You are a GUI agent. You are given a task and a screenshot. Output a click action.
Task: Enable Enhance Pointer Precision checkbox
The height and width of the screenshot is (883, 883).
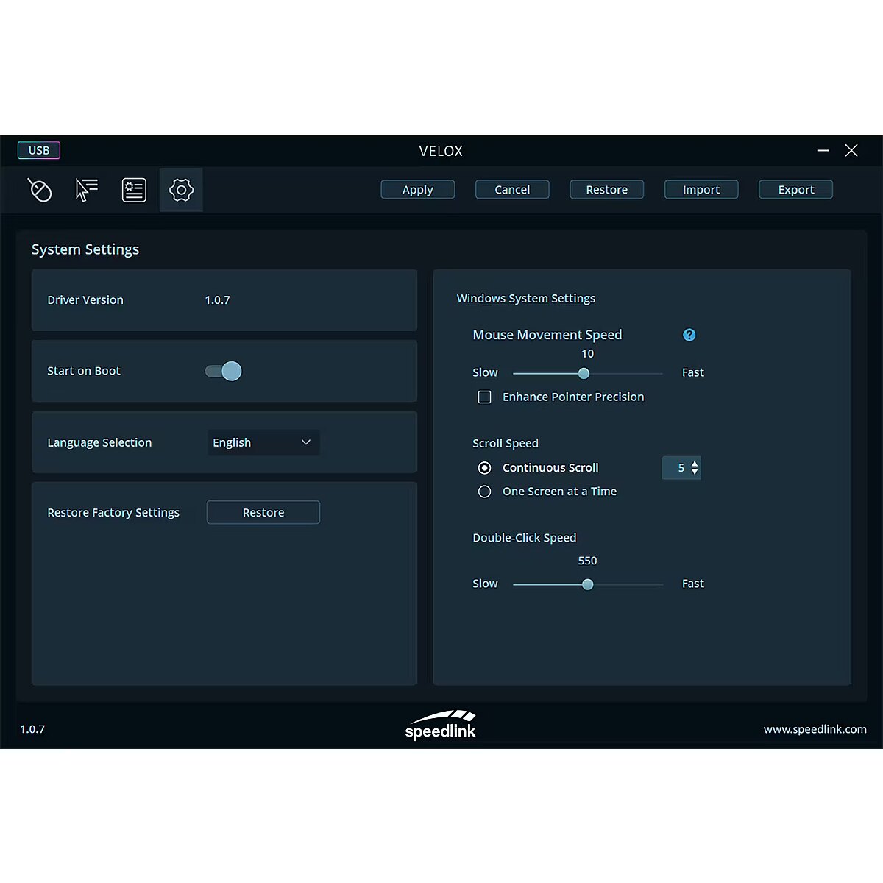click(485, 397)
